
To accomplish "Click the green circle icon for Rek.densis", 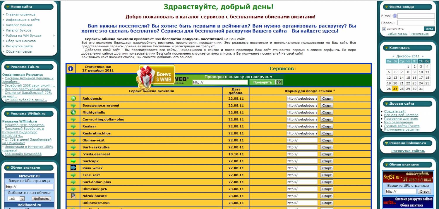I will 73,99.
